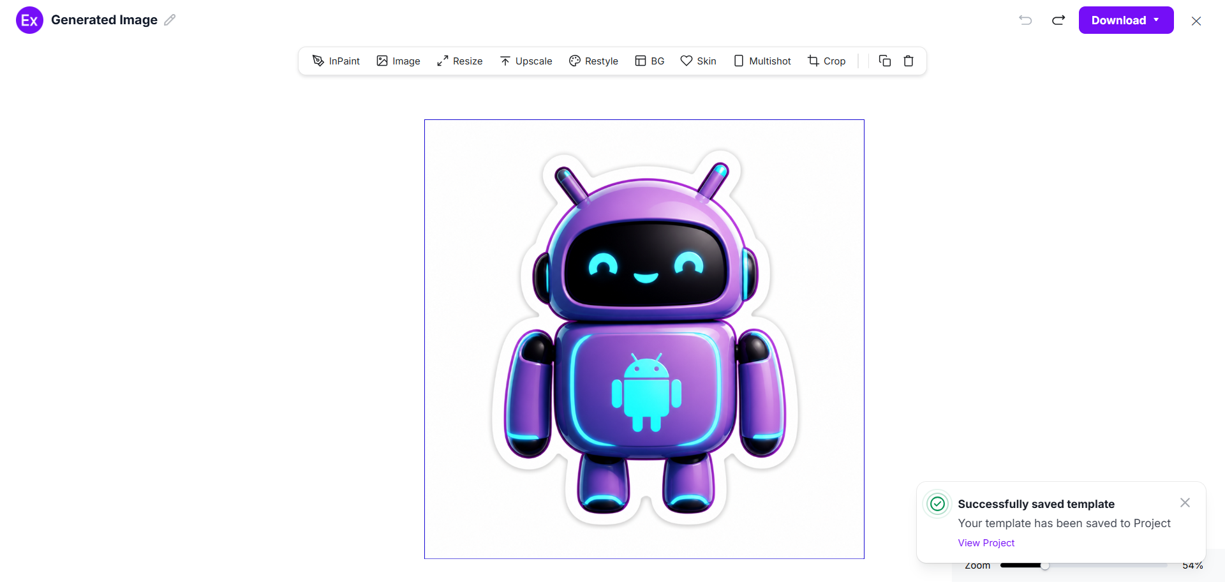Open the Restyle palette tool

(x=593, y=61)
